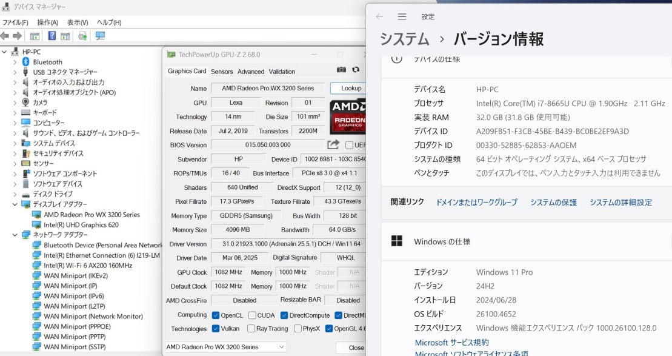672x356 pixels.
Task: Click the GPU-Z refresh icon
Action: pos(356,70)
